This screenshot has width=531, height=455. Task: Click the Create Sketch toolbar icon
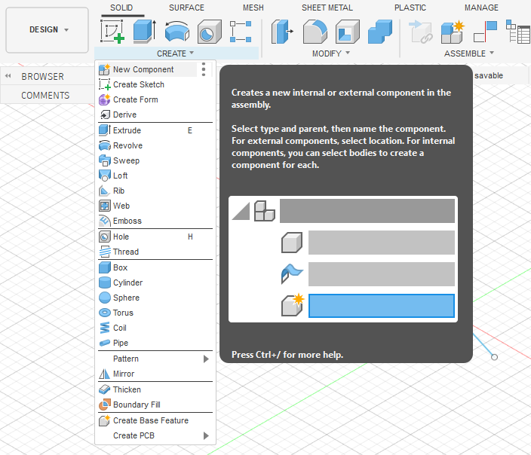[112, 32]
